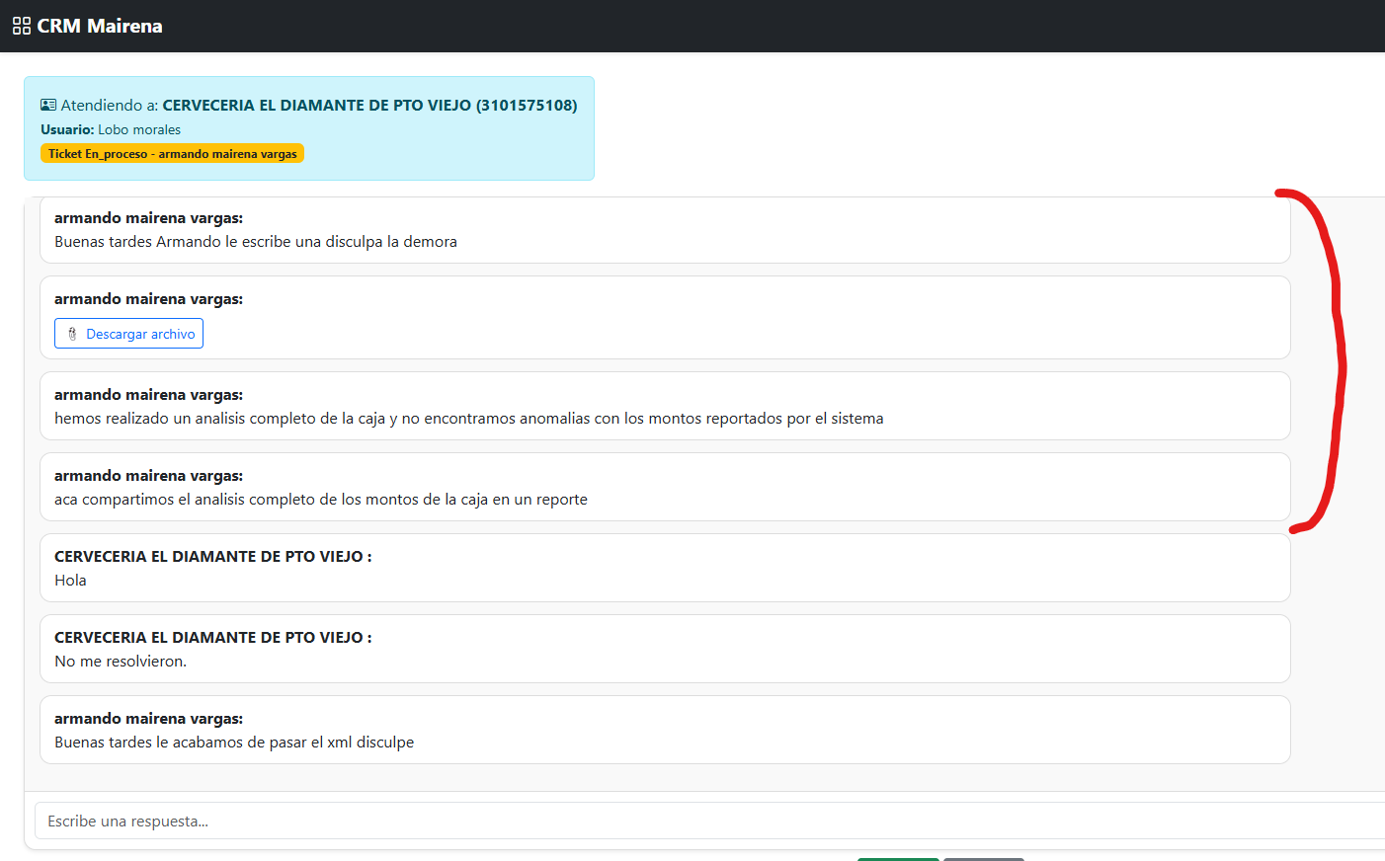Viewport: 1385px width, 861px height.
Task: Select the 'disculpa la demora' message
Action: click(x=256, y=242)
